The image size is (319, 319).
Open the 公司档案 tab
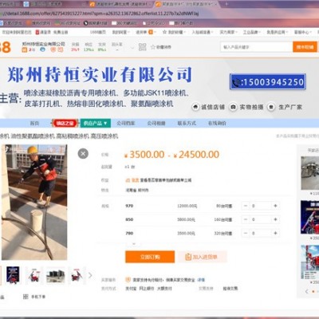point(126,123)
